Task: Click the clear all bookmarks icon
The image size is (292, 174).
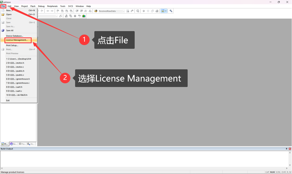Action: (x=71, y=11)
